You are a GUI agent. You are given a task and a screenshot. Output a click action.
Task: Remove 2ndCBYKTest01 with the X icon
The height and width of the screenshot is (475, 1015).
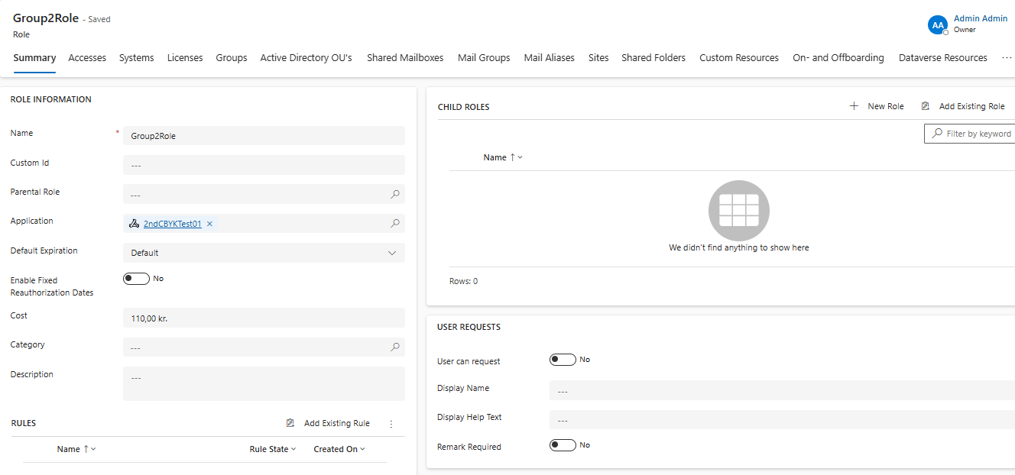209,224
